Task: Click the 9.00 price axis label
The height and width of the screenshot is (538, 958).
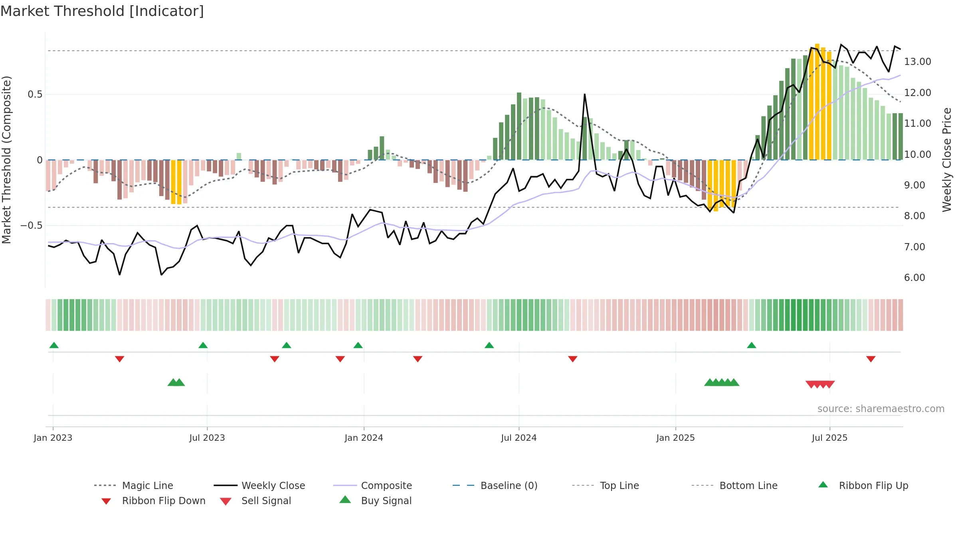Action: coord(914,185)
